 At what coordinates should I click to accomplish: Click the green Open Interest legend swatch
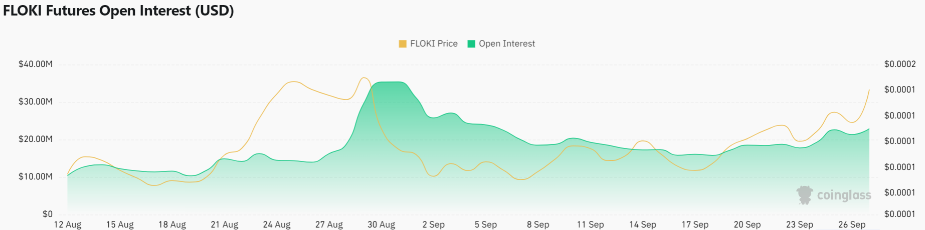(471, 44)
